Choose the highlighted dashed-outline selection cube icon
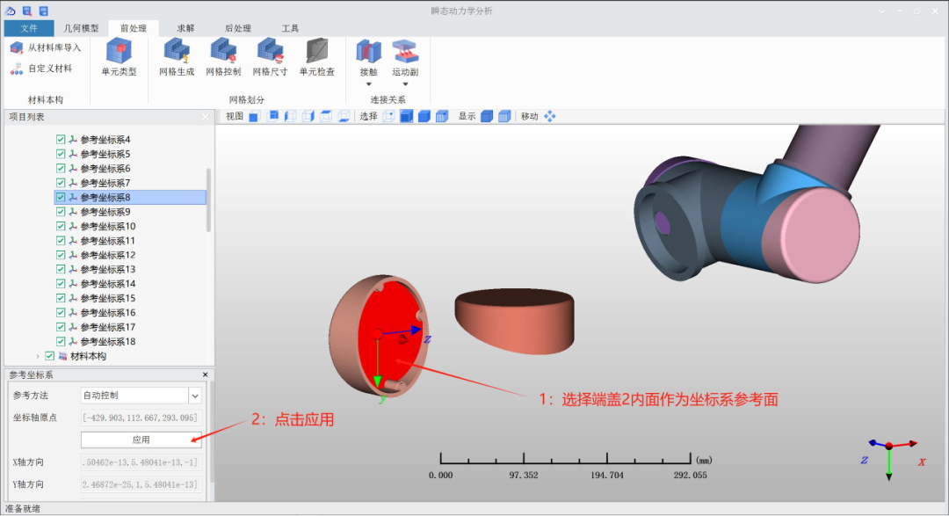949x516 pixels. pyautogui.click(x=407, y=116)
